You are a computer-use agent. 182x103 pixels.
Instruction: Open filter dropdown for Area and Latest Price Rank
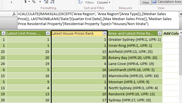tap(160, 33)
